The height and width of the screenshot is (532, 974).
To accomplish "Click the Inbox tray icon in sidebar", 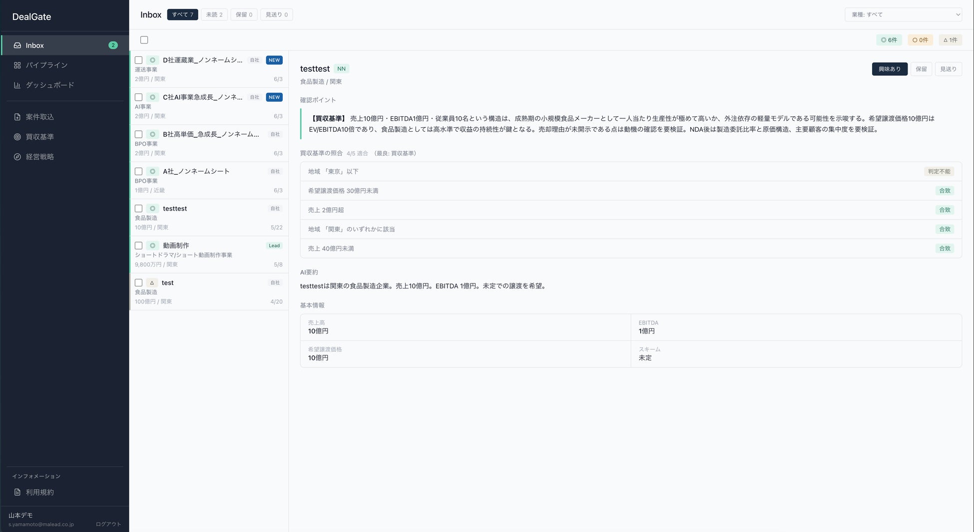I will tap(17, 45).
